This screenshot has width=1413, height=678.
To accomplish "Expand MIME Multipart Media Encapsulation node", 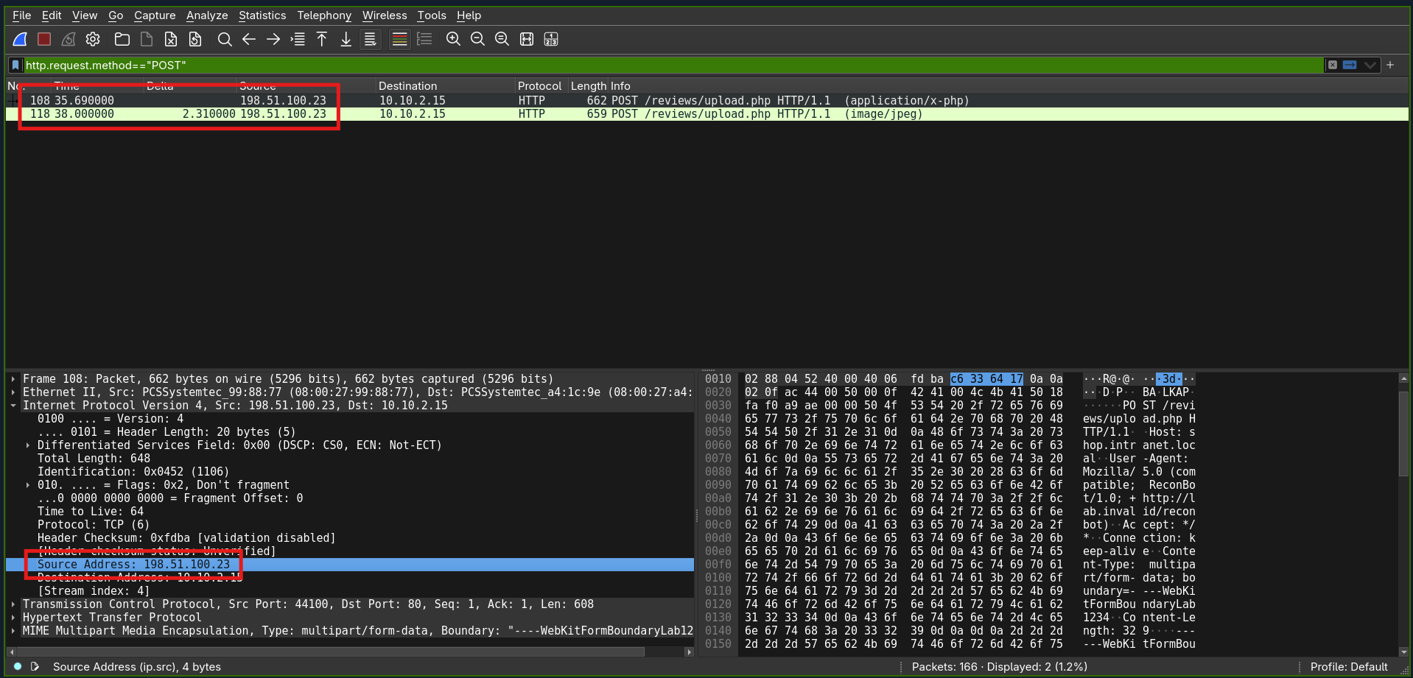I will [x=13, y=631].
